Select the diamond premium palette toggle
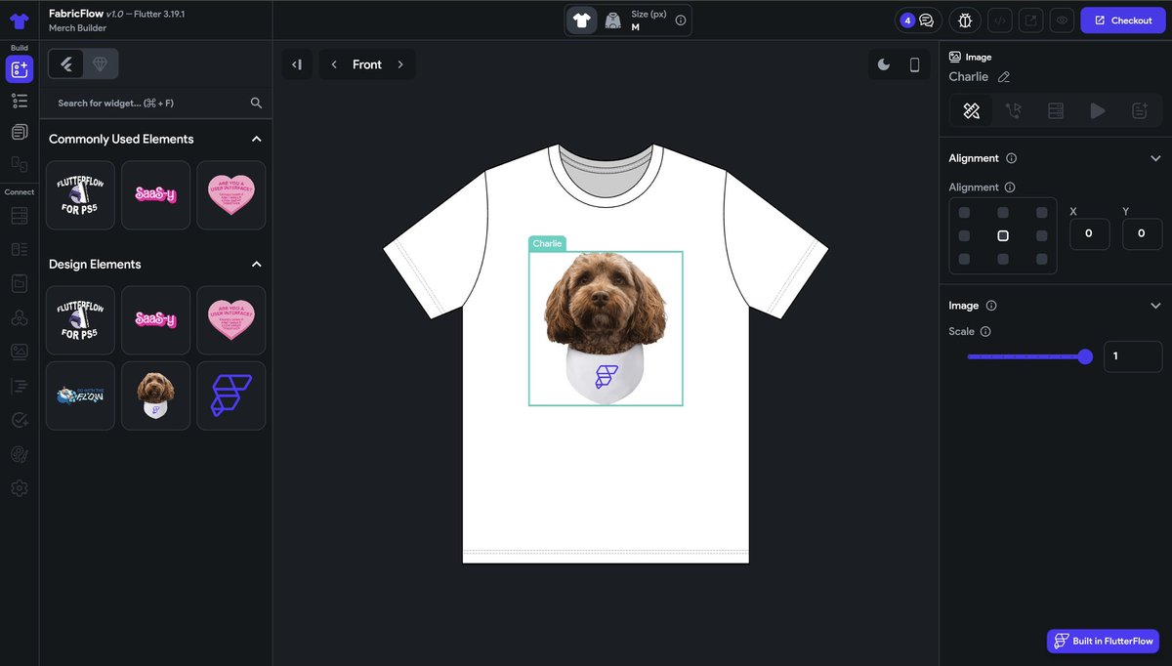The image size is (1172, 666). (x=101, y=64)
